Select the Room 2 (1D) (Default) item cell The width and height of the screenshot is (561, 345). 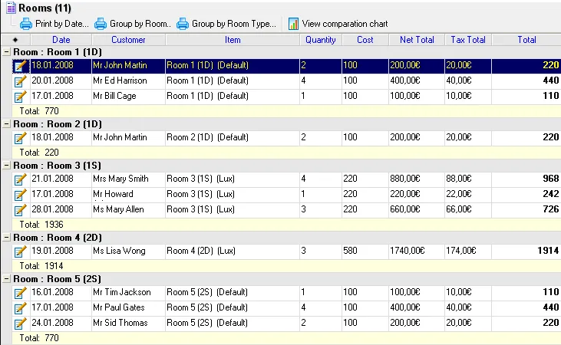pyautogui.click(x=233, y=138)
